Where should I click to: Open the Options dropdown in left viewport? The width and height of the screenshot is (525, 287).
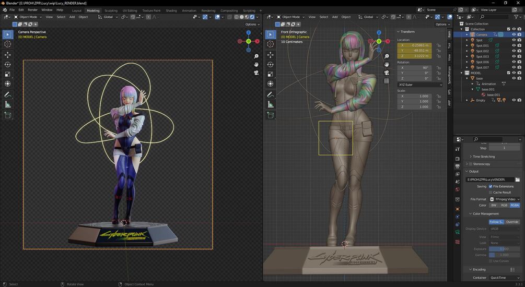click(252, 24)
